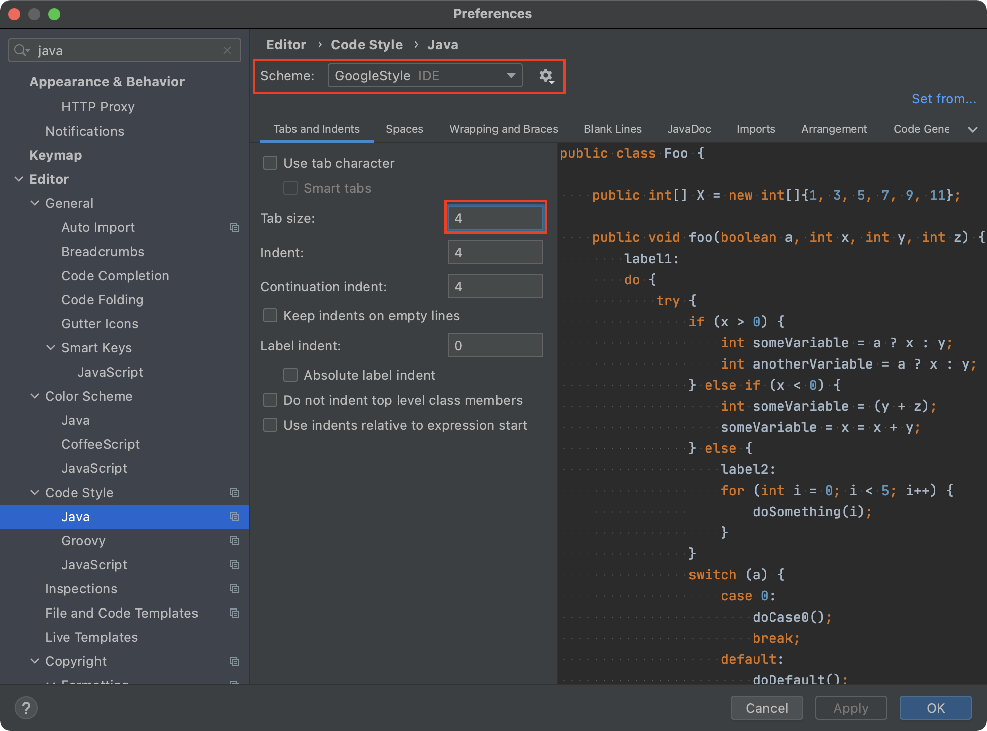Open the GoogleStyle scheme dropdown

tap(425, 76)
